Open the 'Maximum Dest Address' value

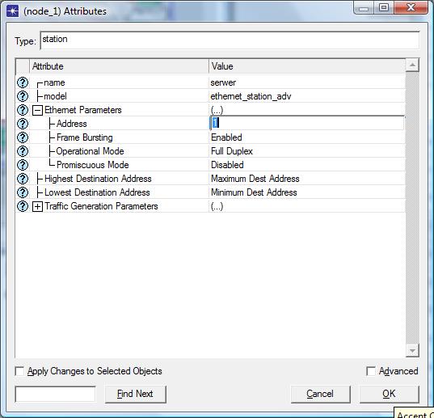255,179
